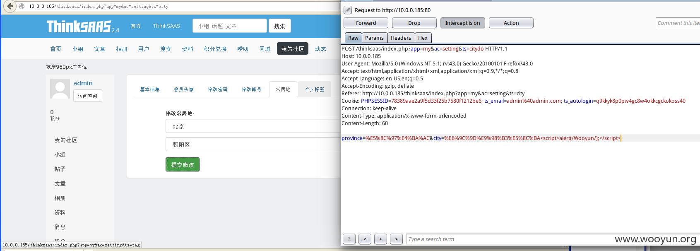Open 同城 in the navigation menu
Screen dimensions: 700x251
click(265, 49)
